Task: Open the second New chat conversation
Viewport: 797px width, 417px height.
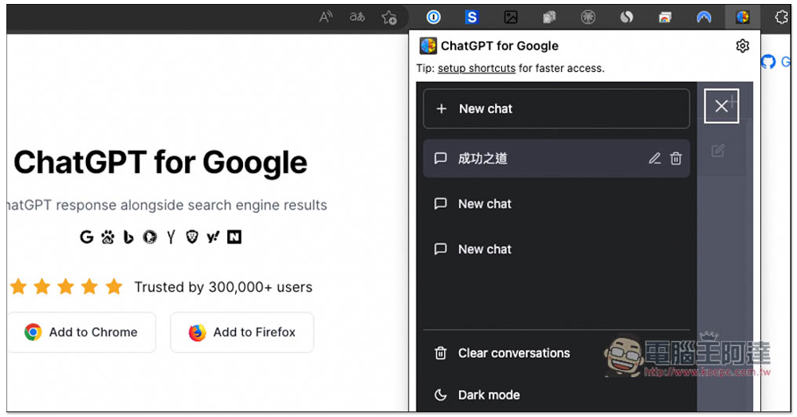Action: 556,204
